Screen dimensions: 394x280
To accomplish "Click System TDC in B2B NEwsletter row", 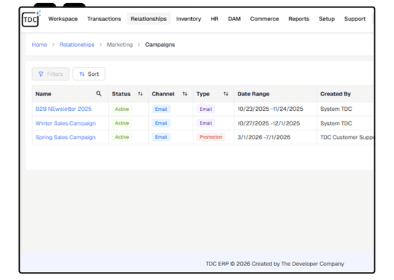I will 336,109.
